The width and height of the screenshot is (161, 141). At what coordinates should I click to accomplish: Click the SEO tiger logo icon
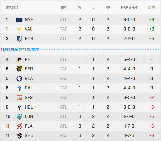(20, 69)
